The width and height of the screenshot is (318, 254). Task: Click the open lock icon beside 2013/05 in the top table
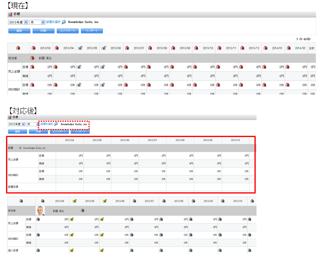(x=80, y=48)
